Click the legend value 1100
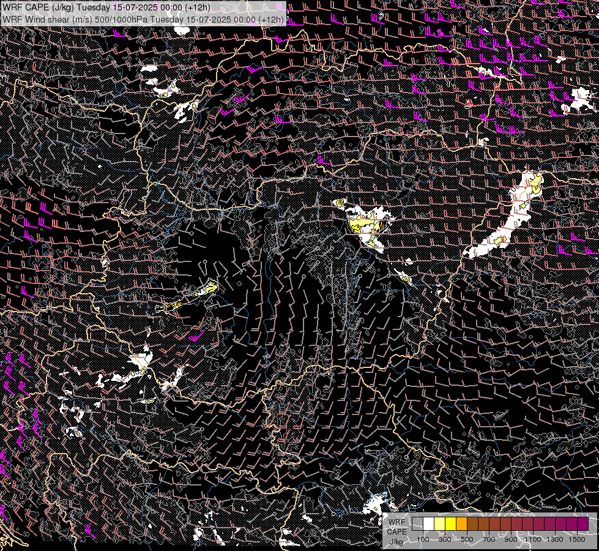The height and width of the screenshot is (551, 599). pos(532,539)
